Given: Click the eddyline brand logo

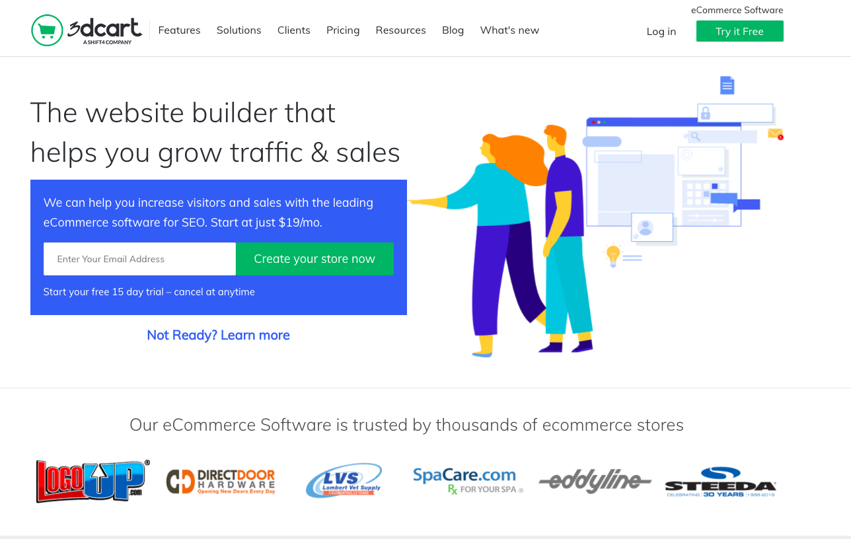Looking at the screenshot, I should [595, 481].
